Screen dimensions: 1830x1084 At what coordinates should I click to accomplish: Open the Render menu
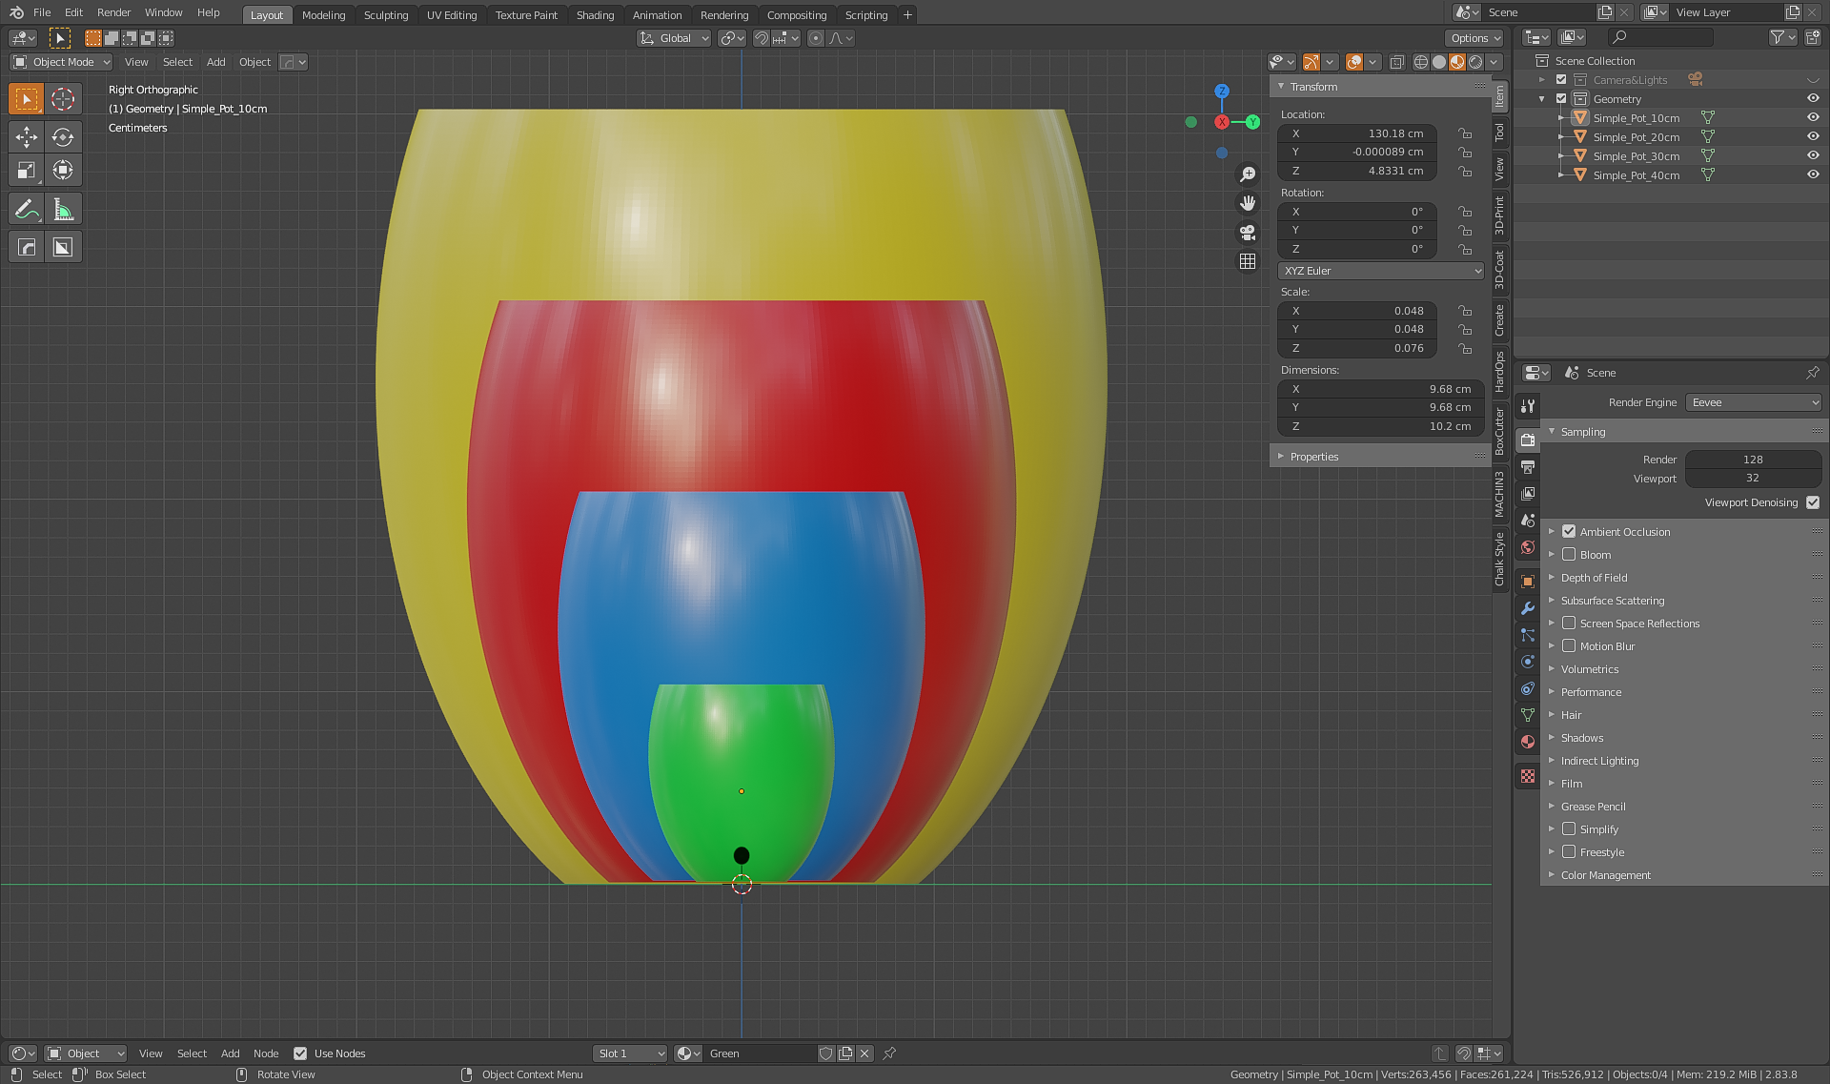click(113, 12)
